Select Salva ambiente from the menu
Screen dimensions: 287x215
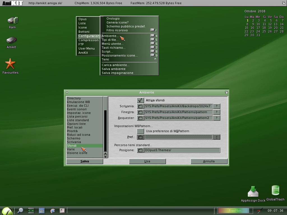click(x=114, y=69)
